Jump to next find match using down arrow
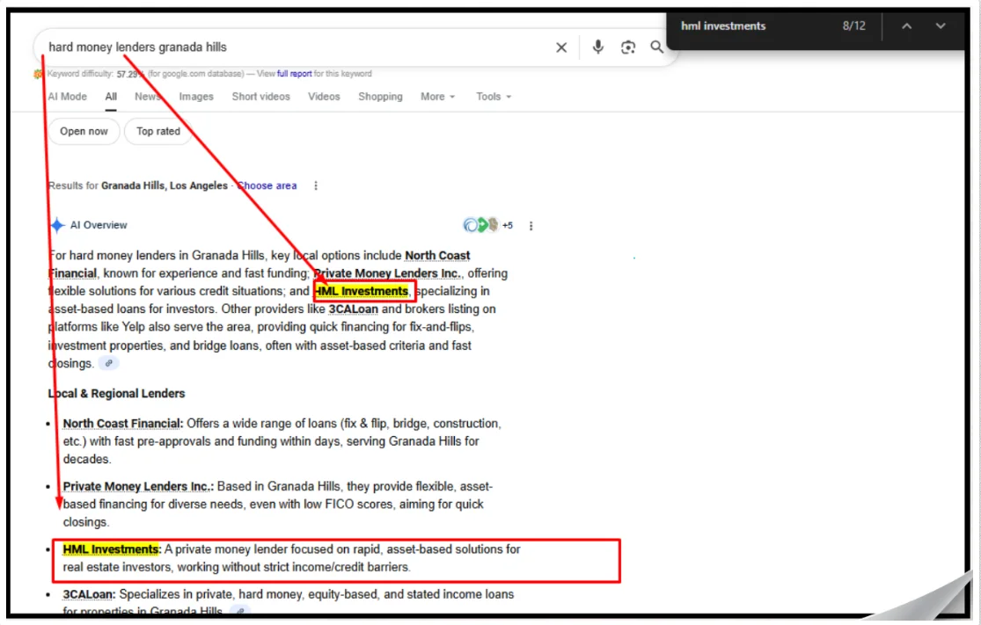This screenshot has width=981, height=625. (x=941, y=26)
